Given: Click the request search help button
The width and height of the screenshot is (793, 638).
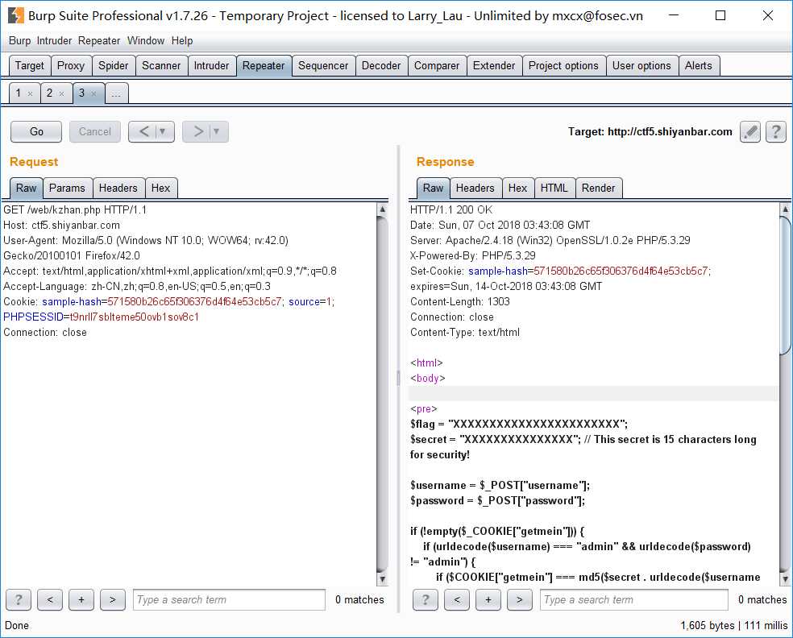Looking at the screenshot, I should [19, 599].
